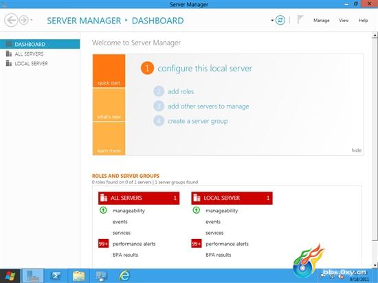Click the scrollbar down arrow at the bottom right

[375, 265]
